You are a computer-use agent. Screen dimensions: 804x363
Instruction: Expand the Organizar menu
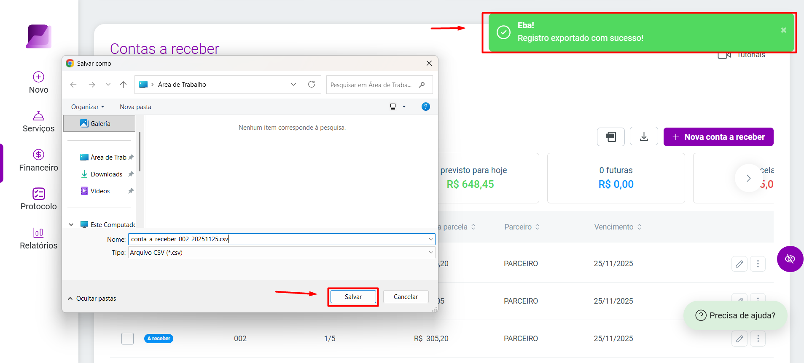tap(88, 107)
